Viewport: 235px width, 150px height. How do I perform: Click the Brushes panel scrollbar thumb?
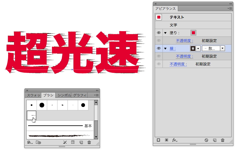(96, 113)
